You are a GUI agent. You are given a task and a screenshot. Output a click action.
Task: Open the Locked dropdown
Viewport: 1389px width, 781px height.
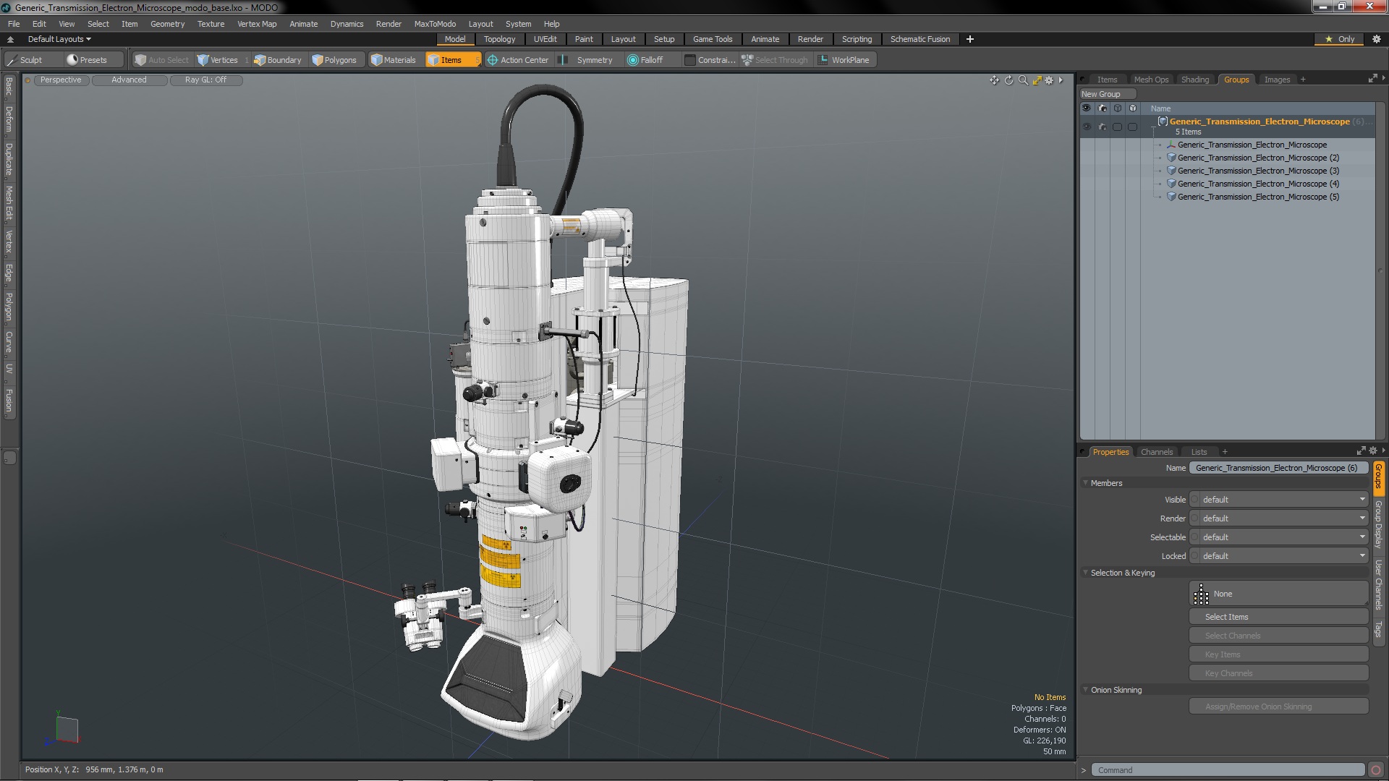1278,556
